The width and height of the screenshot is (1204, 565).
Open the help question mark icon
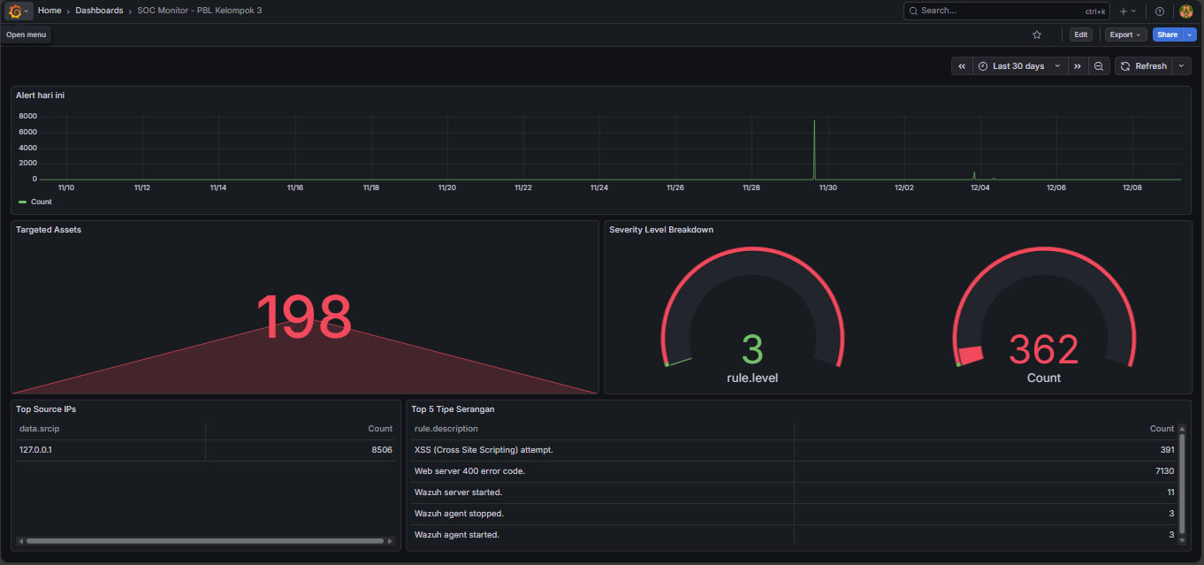(1159, 11)
